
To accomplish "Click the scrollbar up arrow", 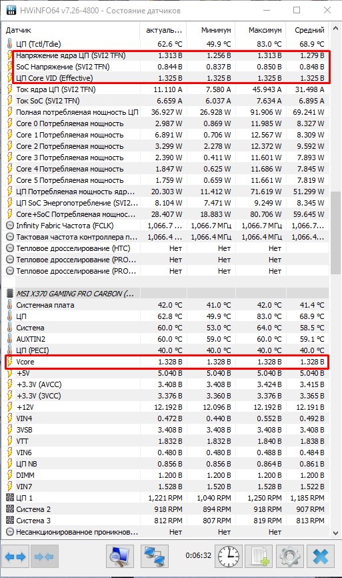I will pos(335,29).
